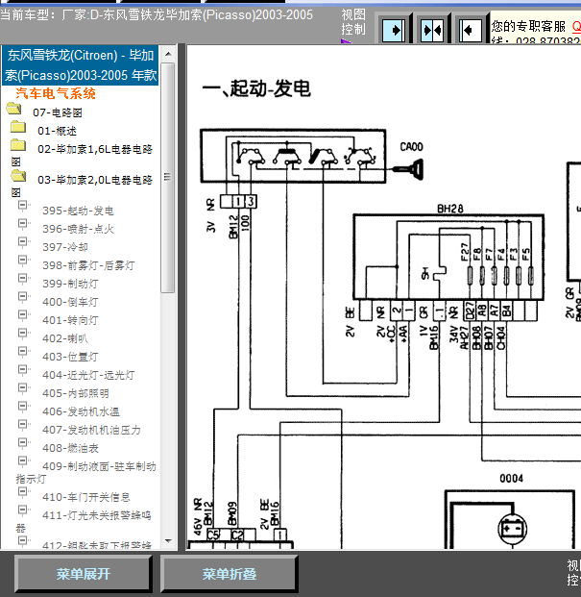Click the 视图控制 label in top bar

click(x=353, y=22)
